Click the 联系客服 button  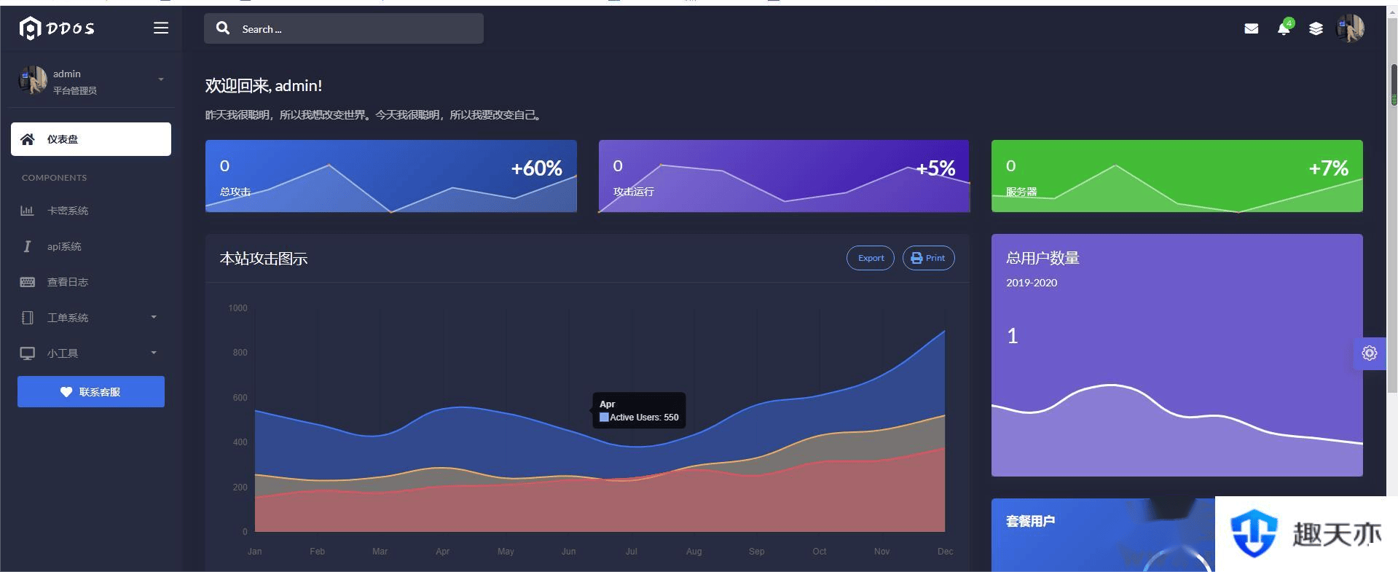click(x=91, y=392)
